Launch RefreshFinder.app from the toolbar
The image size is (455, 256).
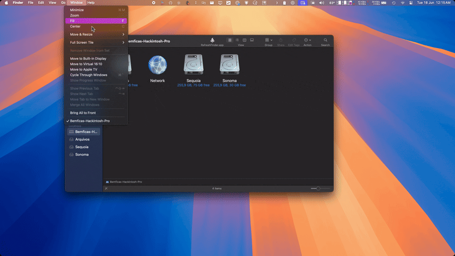point(212,42)
